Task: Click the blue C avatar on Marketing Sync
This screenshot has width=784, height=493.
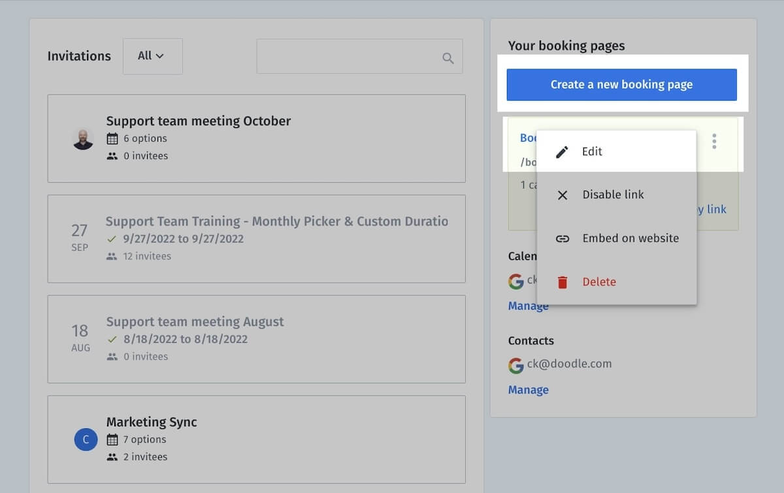Action: [85, 439]
